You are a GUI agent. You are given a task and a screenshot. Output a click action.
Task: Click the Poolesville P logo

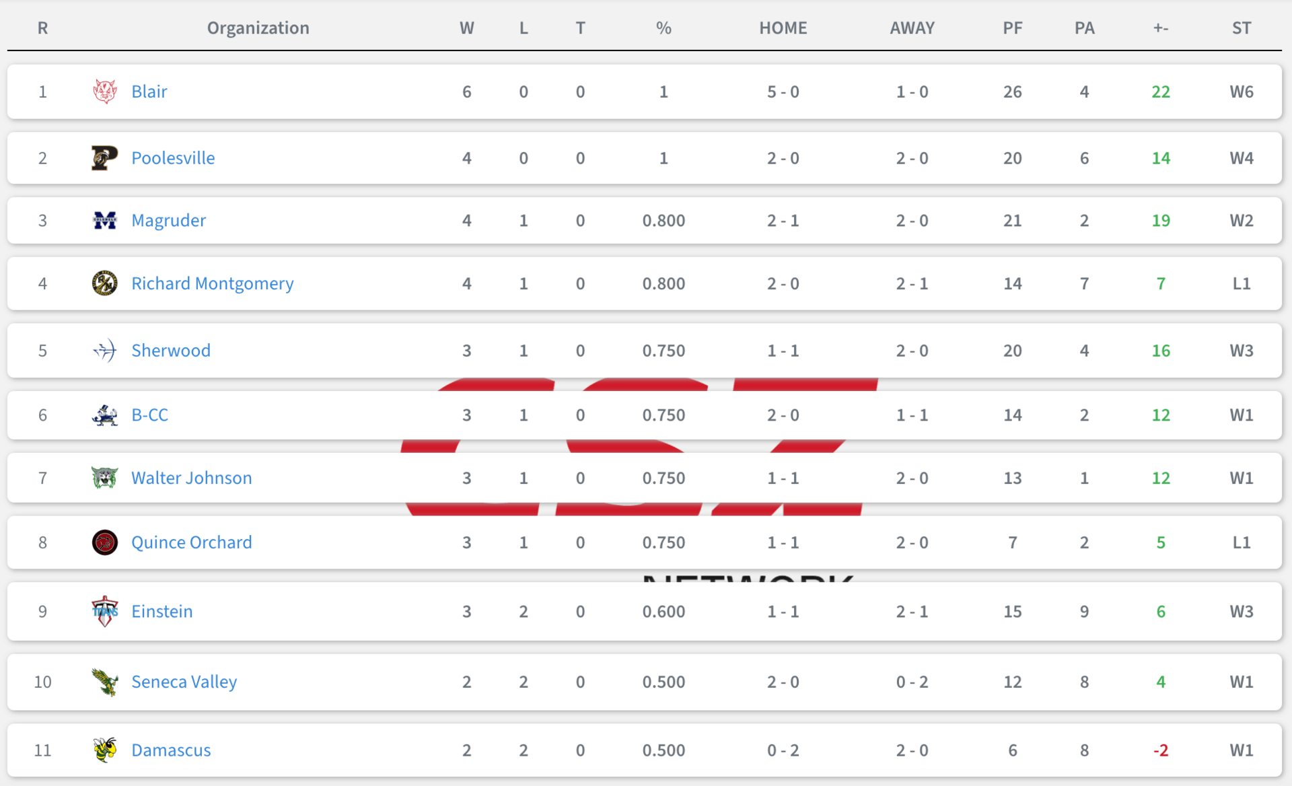click(x=105, y=158)
